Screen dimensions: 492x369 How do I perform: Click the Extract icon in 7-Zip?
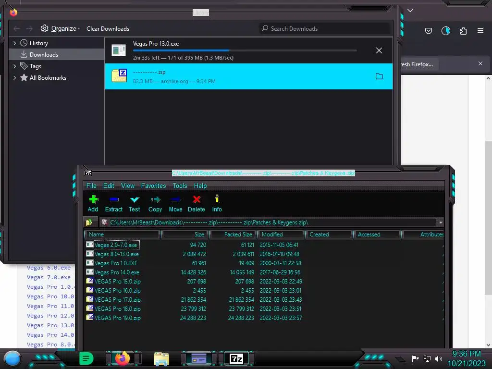tap(114, 199)
